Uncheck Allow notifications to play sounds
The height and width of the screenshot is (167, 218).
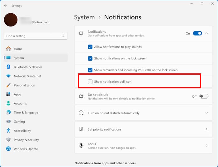click(90, 47)
